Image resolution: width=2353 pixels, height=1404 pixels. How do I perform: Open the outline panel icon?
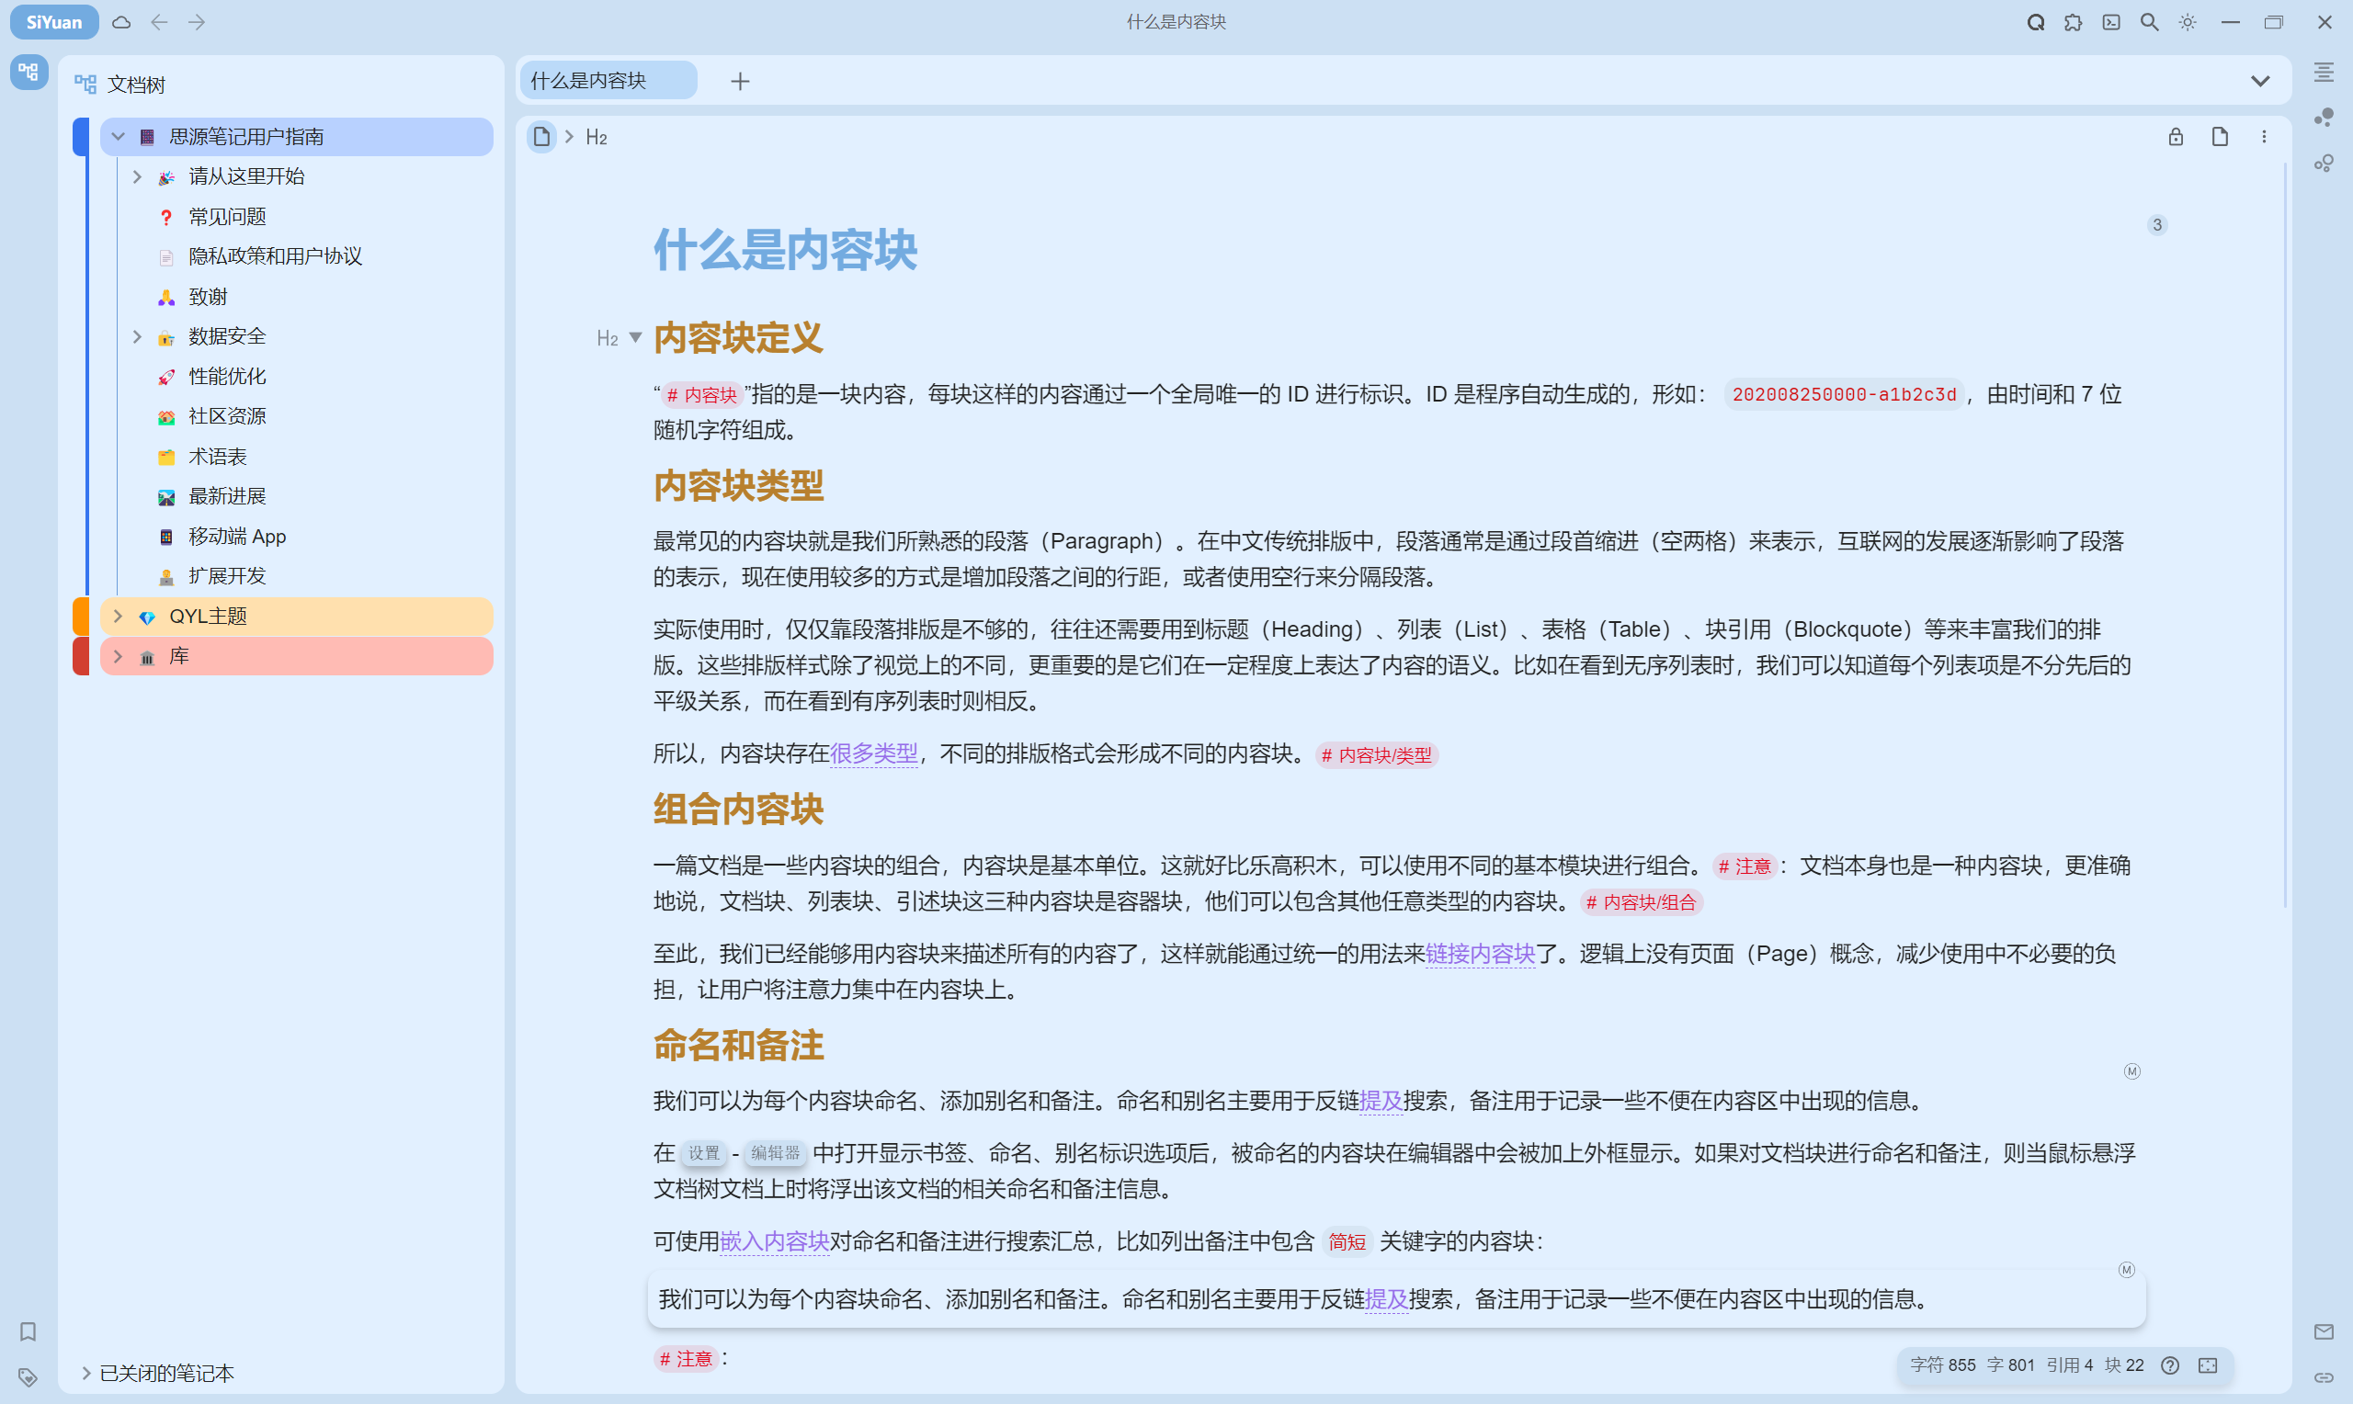[2324, 73]
